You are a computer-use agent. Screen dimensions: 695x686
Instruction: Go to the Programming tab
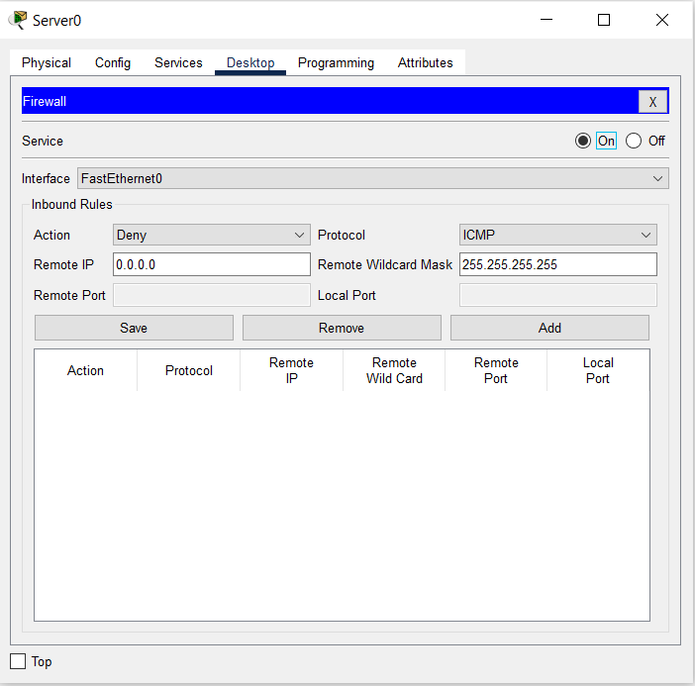tap(336, 62)
